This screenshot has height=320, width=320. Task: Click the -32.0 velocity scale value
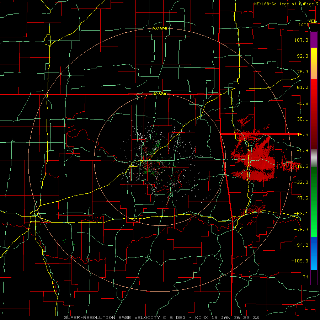click(x=301, y=182)
